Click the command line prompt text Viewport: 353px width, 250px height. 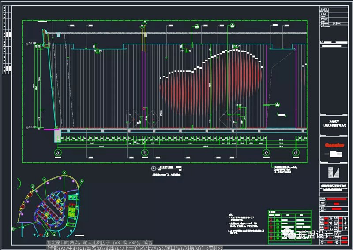click(100, 243)
